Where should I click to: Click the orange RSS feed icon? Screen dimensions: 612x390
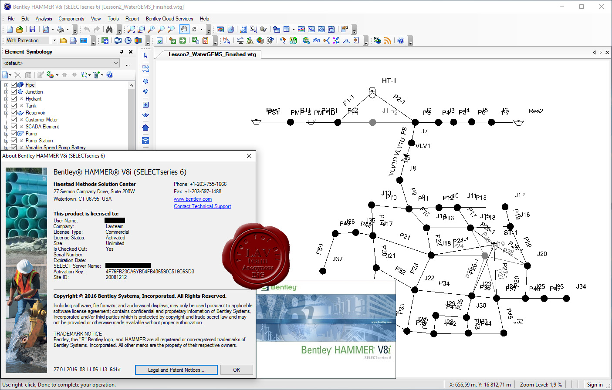click(x=387, y=40)
